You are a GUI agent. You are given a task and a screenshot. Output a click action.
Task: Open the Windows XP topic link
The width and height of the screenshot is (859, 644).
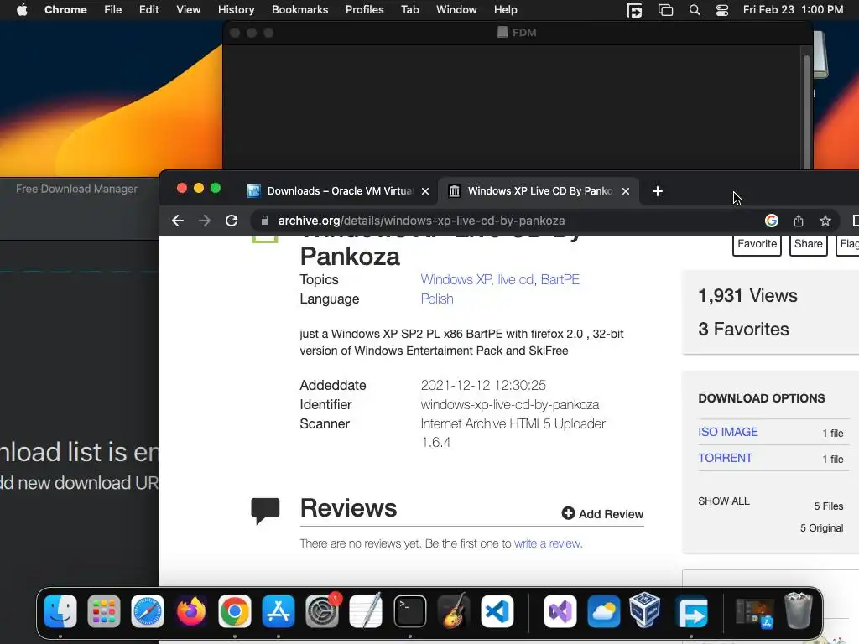(x=456, y=279)
